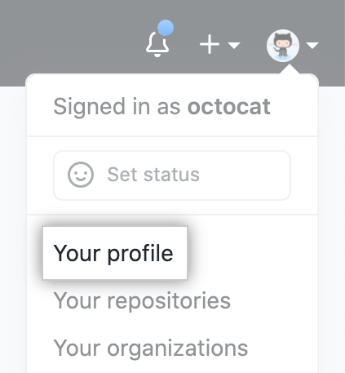Click the menu pointer triangle under avatar
This screenshot has width=345, height=373.
(x=290, y=69)
